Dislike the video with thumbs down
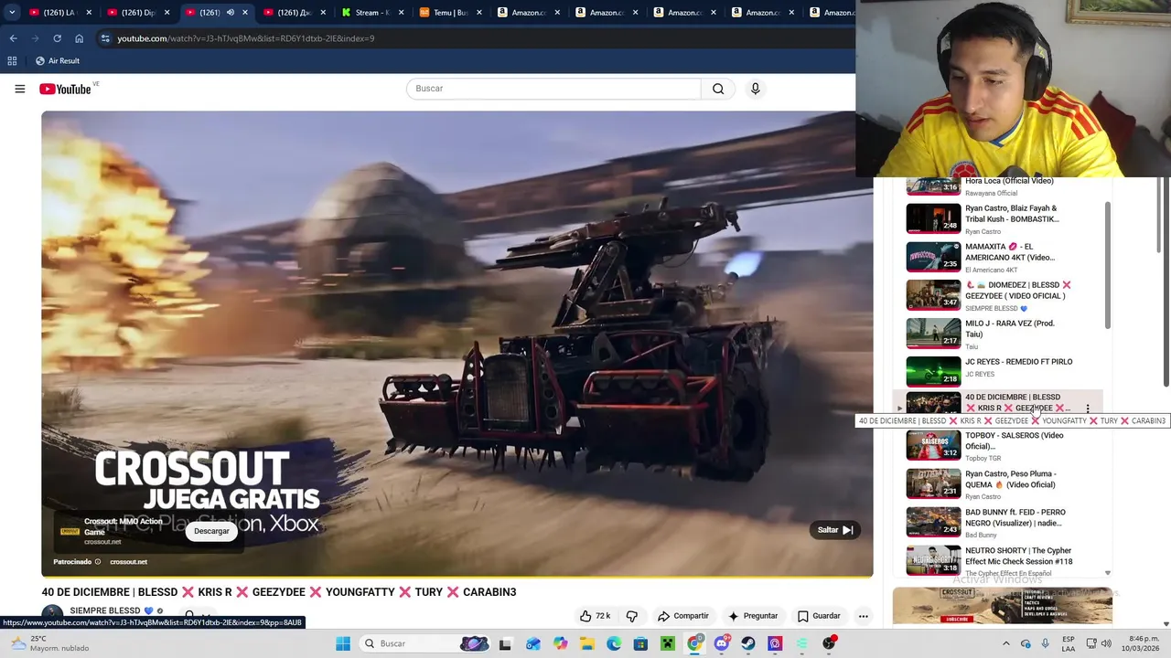The width and height of the screenshot is (1171, 658). [631, 616]
